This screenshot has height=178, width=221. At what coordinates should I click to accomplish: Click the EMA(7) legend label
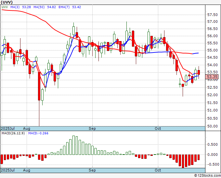click(x=64, y=7)
